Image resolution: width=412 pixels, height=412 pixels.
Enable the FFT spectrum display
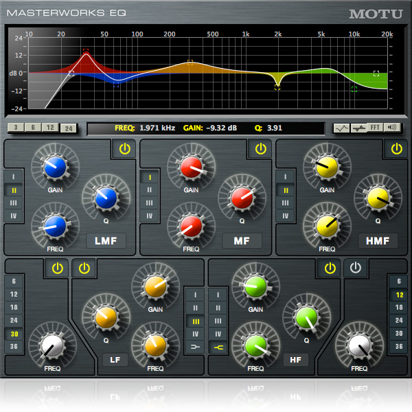click(375, 128)
